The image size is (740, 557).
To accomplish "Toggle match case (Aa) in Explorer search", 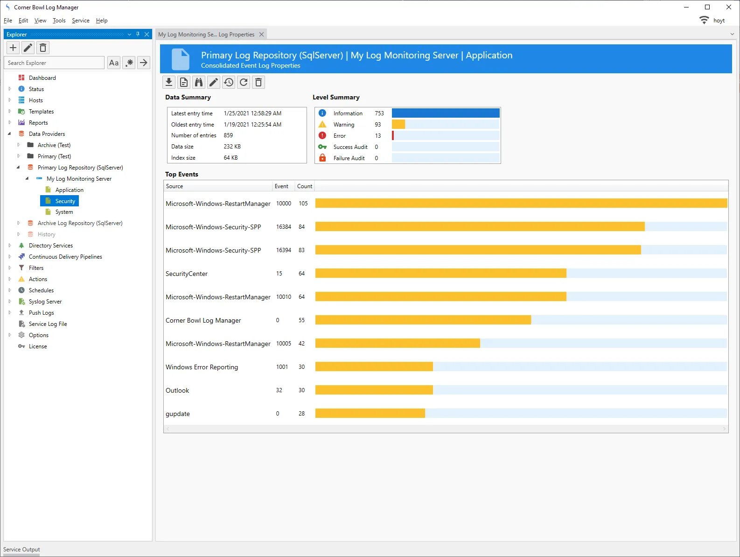I will point(114,63).
